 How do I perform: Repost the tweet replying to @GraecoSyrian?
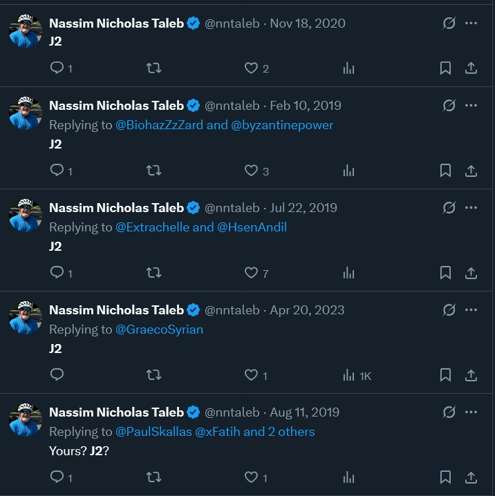click(154, 374)
